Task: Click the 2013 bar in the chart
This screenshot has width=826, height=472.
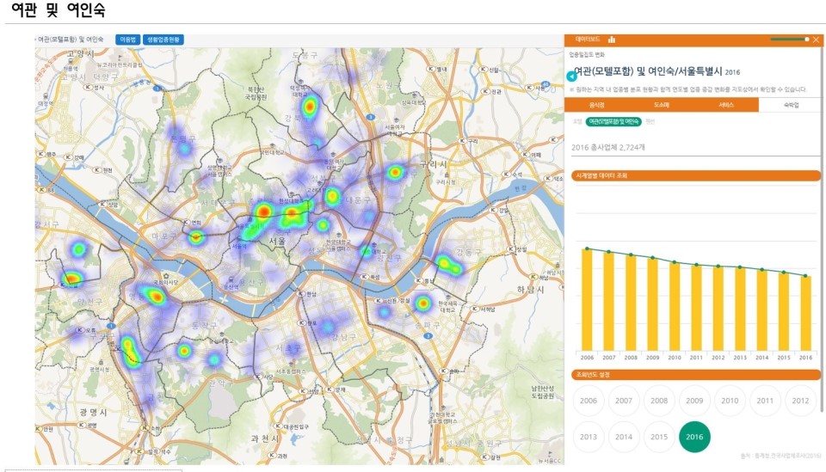Action: tap(740, 310)
